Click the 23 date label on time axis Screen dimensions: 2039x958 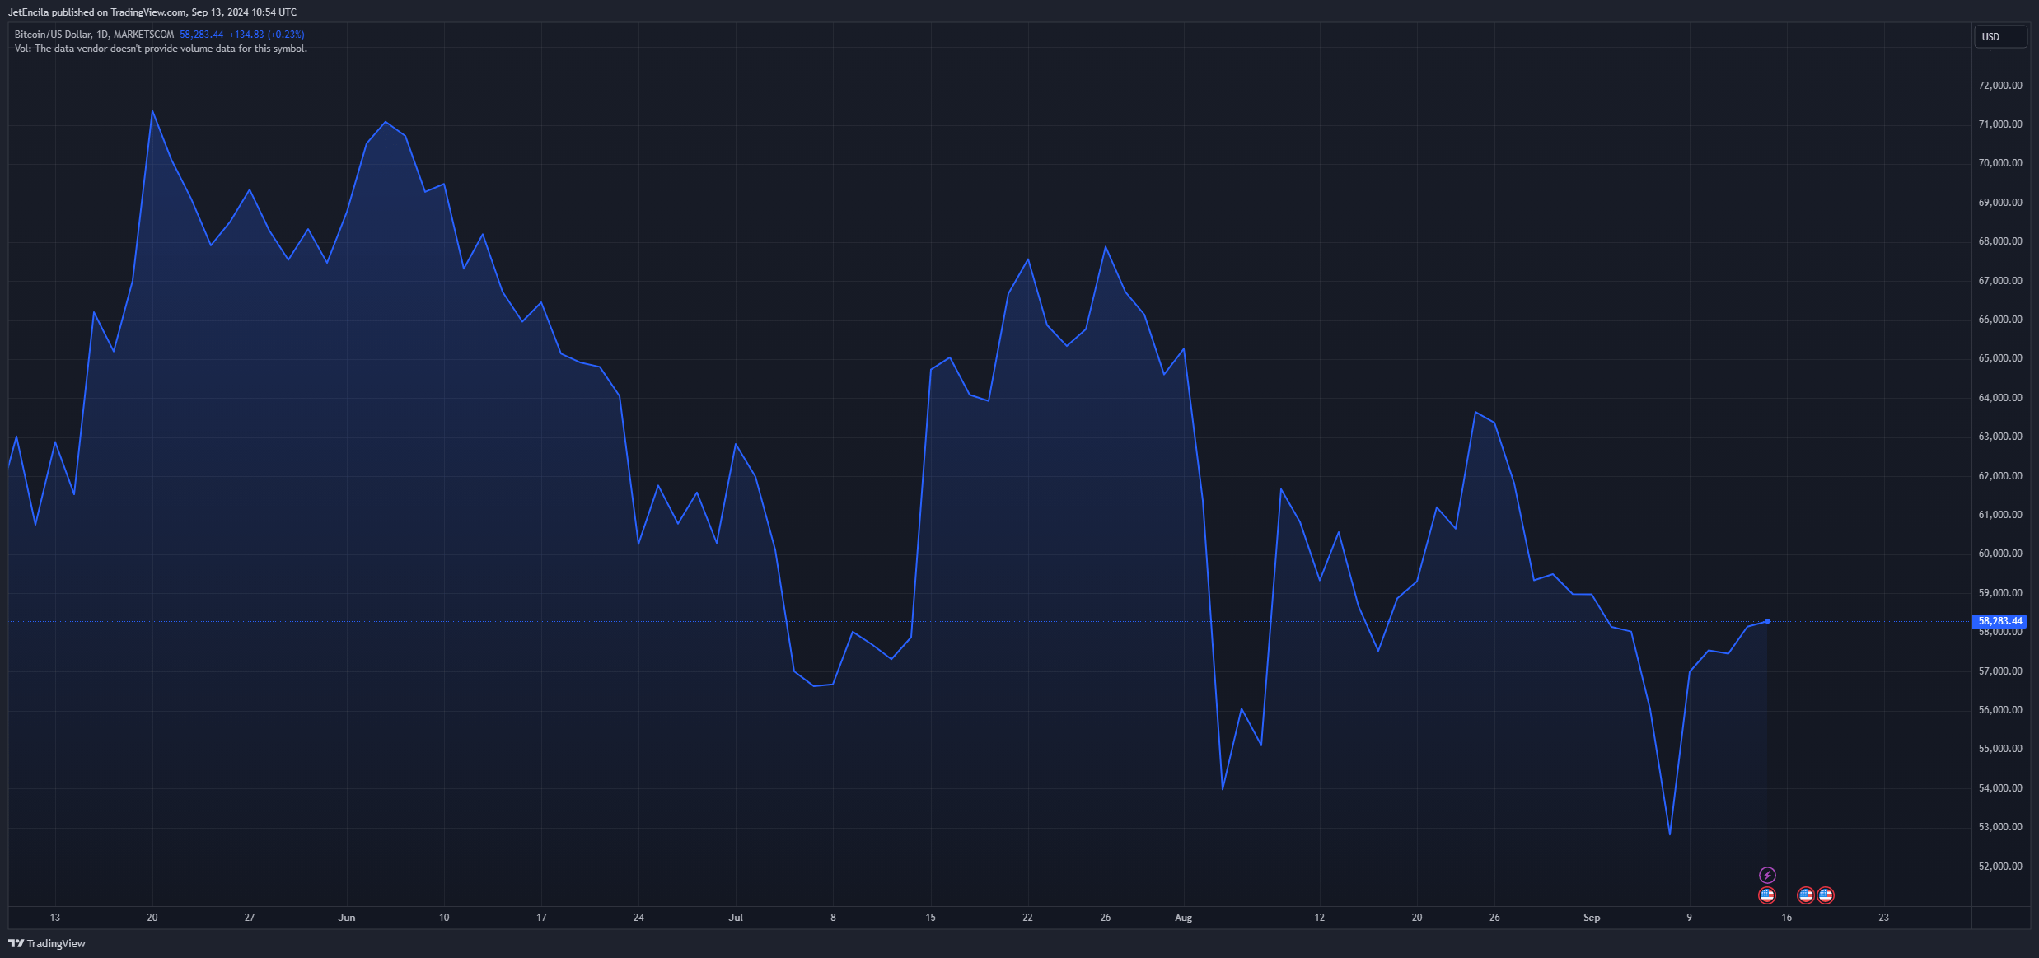(x=1883, y=918)
